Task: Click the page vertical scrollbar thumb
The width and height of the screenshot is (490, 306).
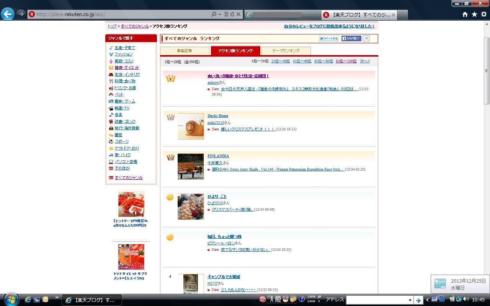Action: coord(487,71)
